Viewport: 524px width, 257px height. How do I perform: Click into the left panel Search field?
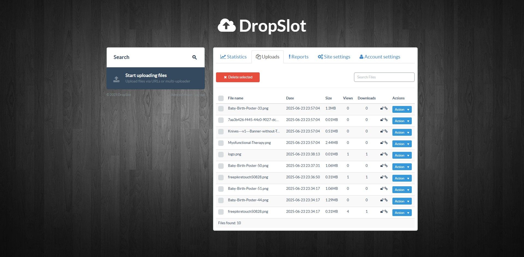coord(156,57)
